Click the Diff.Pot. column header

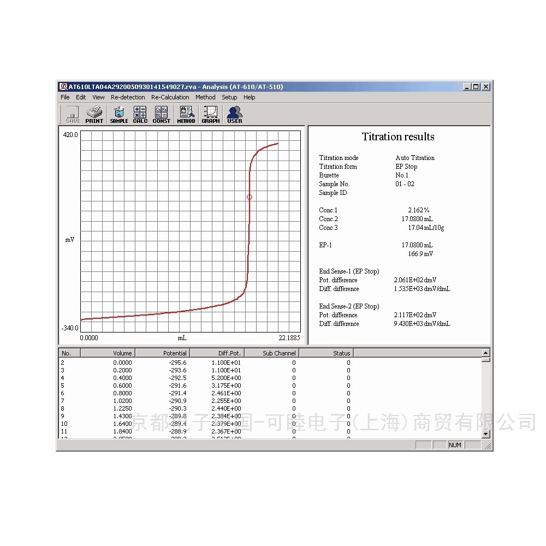click(x=217, y=353)
